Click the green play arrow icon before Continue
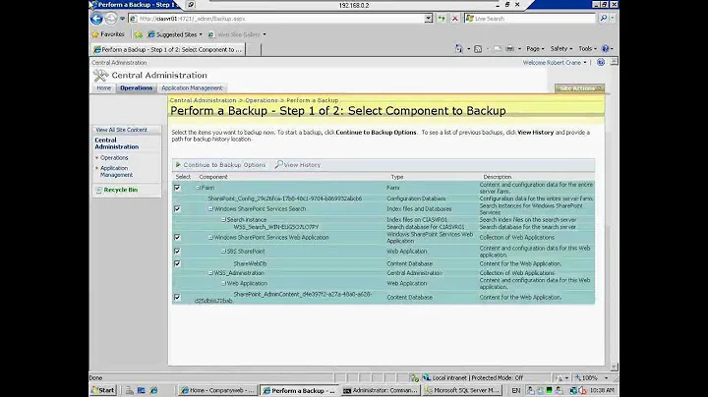708x397 pixels. pyautogui.click(x=178, y=165)
